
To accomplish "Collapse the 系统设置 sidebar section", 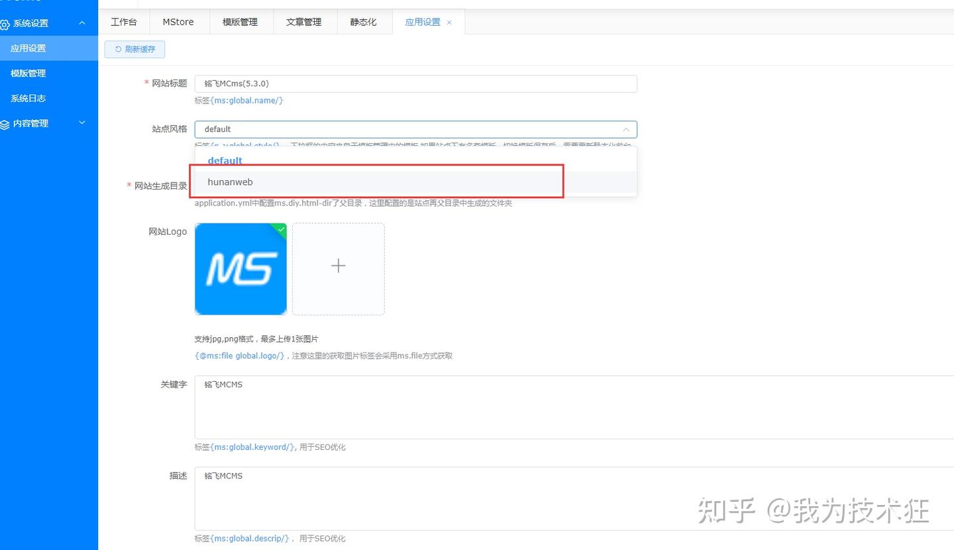I will pyautogui.click(x=81, y=22).
